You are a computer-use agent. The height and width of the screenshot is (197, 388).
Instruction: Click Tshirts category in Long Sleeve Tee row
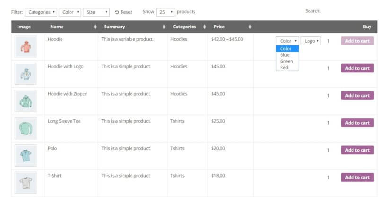(177, 121)
